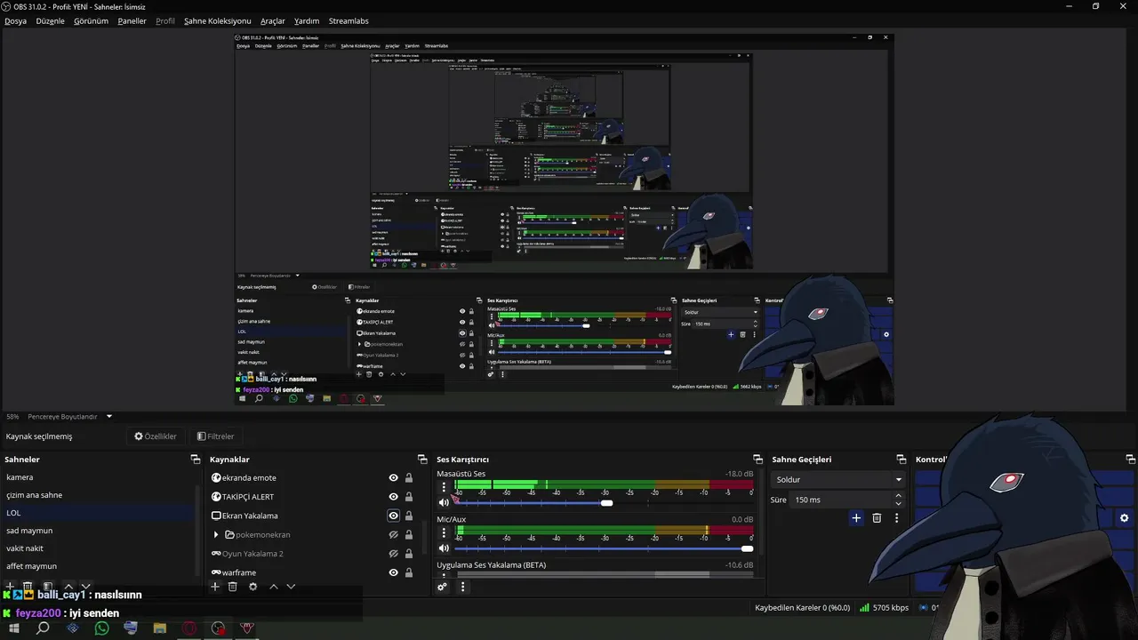Open source properties via the Kaynaklar gear icon

252,587
